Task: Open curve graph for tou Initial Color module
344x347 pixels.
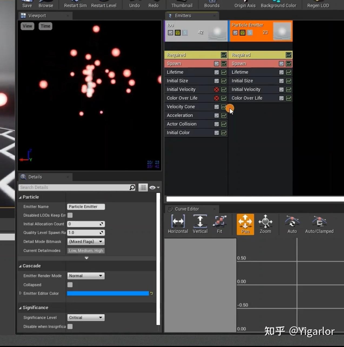Action: click(x=224, y=133)
